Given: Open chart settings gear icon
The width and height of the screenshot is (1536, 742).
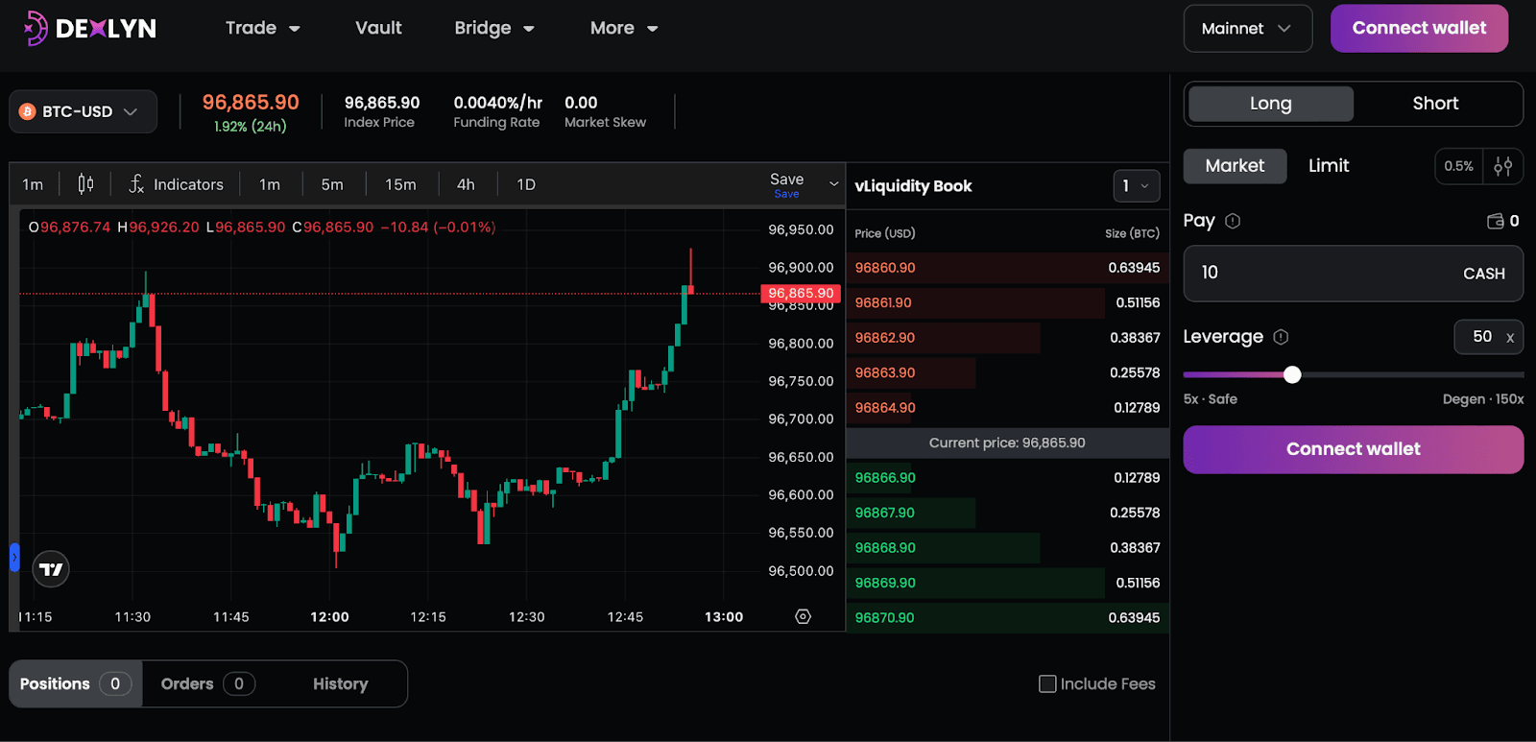Looking at the screenshot, I should tap(803, 616).
